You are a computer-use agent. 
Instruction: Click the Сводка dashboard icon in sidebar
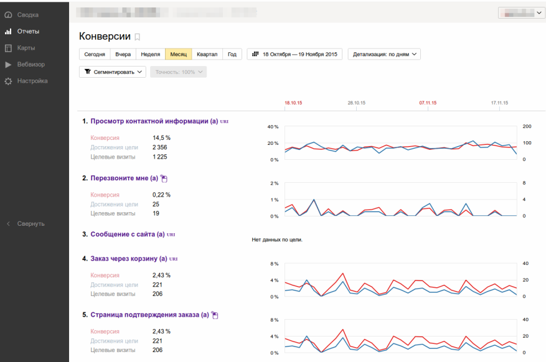point(8,14)
